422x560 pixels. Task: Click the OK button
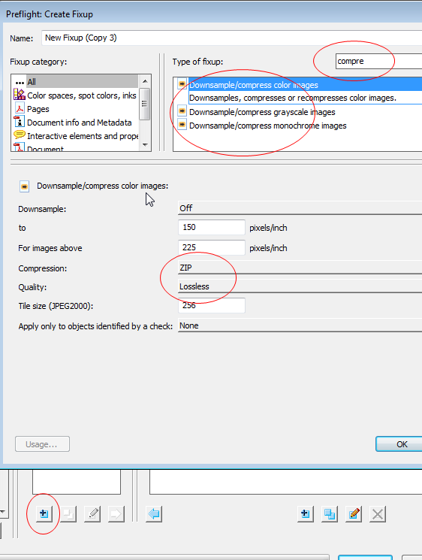[399, 444]
